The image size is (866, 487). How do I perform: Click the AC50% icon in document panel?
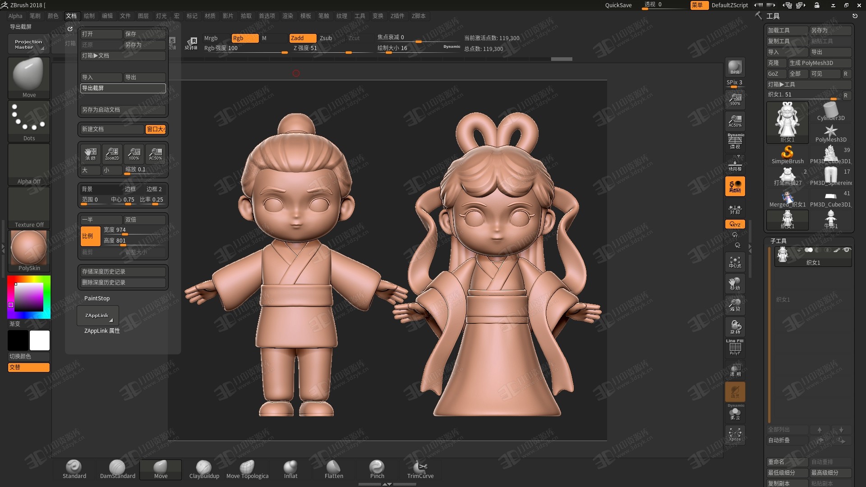(155, 154)
